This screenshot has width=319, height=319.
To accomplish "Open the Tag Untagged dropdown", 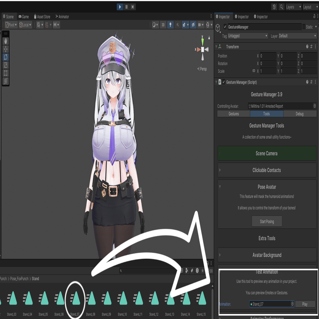I will pyautogui.click(x=247, y=36).
